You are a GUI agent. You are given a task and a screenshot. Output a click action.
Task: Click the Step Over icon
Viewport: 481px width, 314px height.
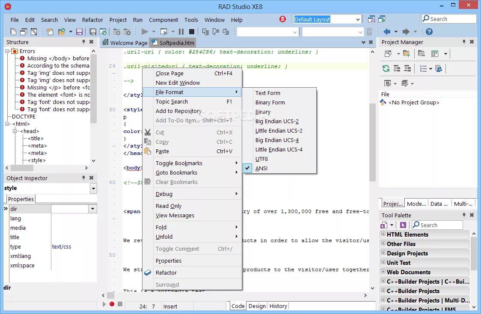click(216, 32)
